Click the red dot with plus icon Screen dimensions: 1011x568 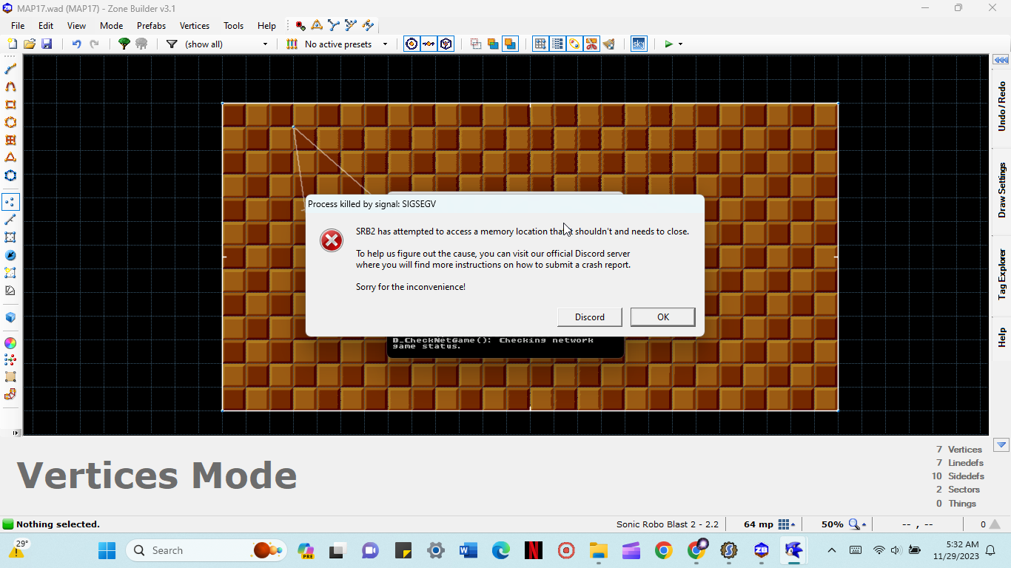click(300, 25)
